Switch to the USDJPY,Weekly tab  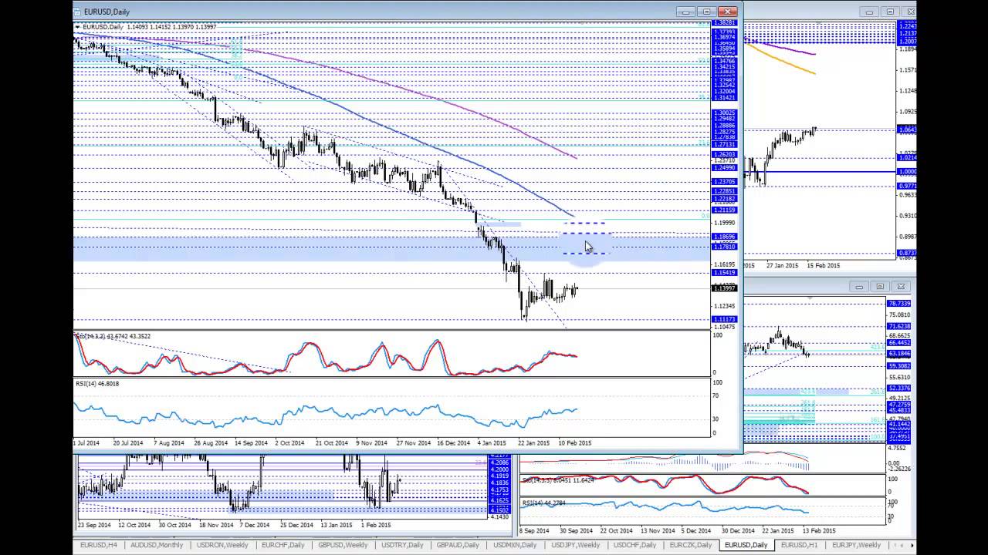click(x=575, y=545)
